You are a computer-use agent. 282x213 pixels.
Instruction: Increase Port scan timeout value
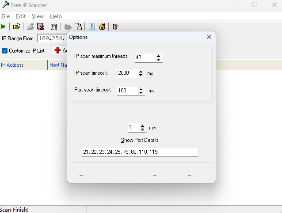141,88
